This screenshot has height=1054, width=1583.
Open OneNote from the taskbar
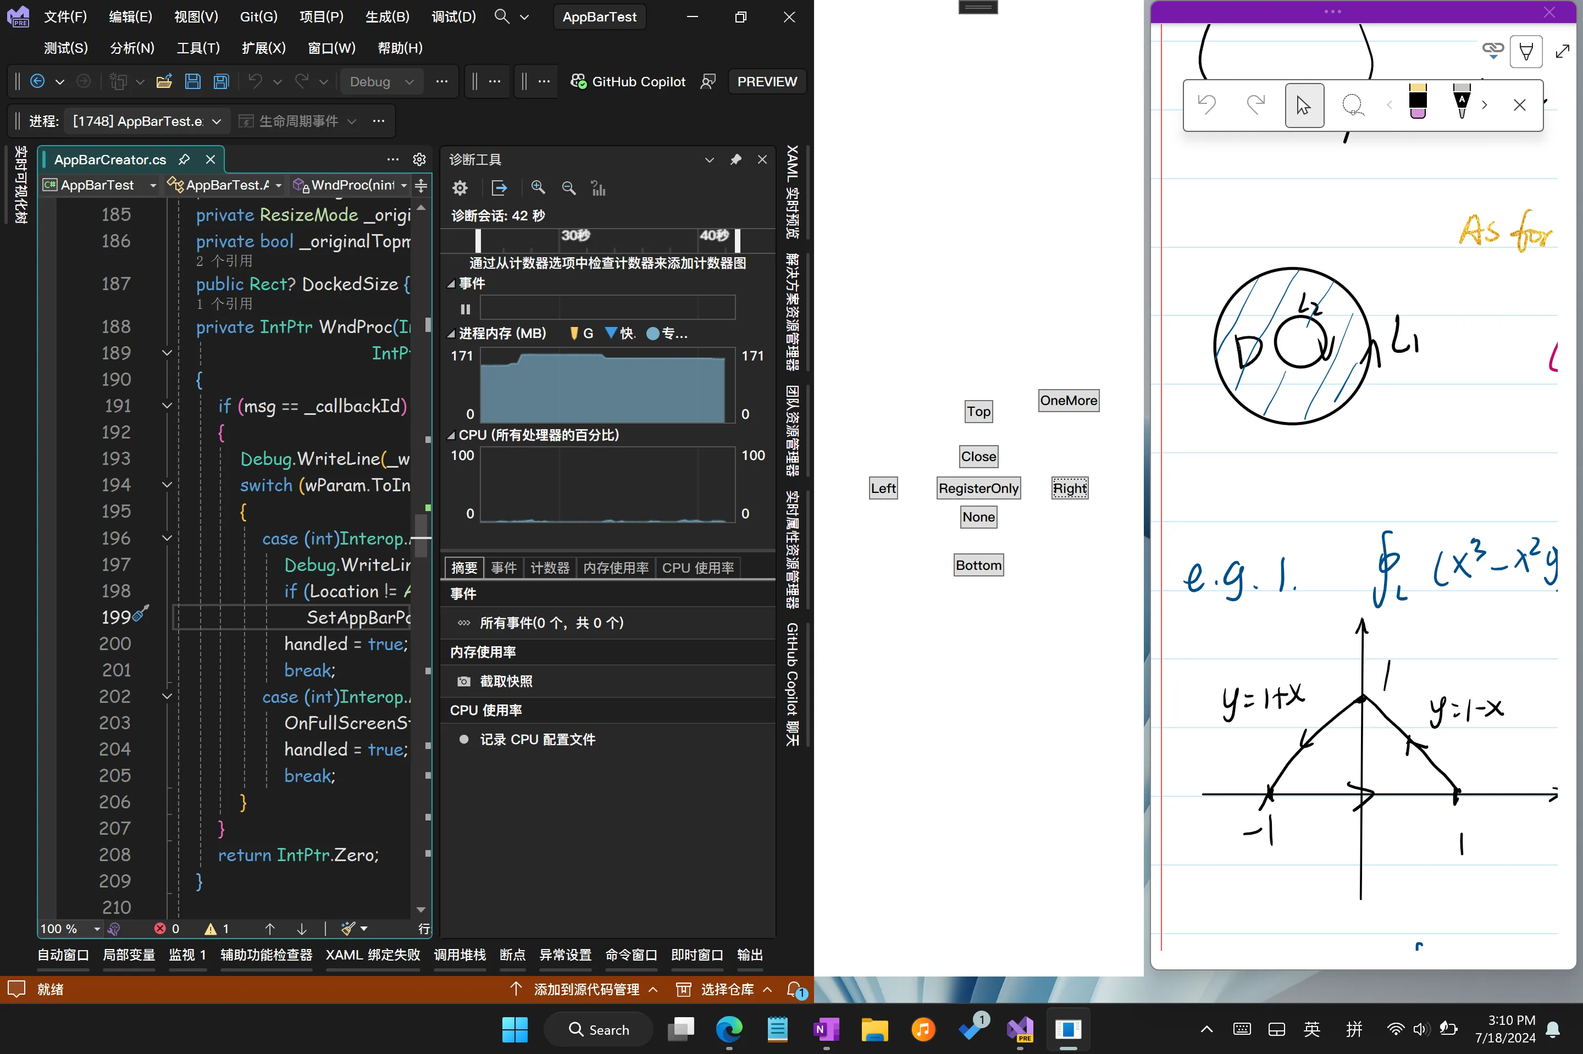[826, 1029]
